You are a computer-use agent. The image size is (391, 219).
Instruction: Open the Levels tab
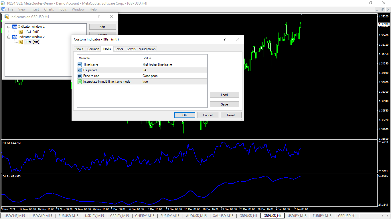[x=131, y=49]
